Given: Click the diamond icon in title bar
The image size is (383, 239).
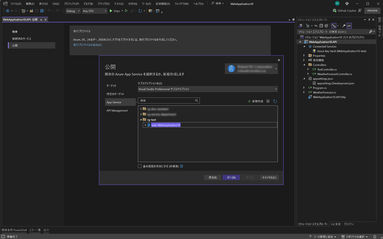Looking at the screenshot, I should tap(347, 4).
